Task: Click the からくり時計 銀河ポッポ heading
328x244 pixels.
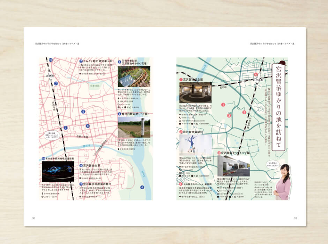Action: pos(96,60)
